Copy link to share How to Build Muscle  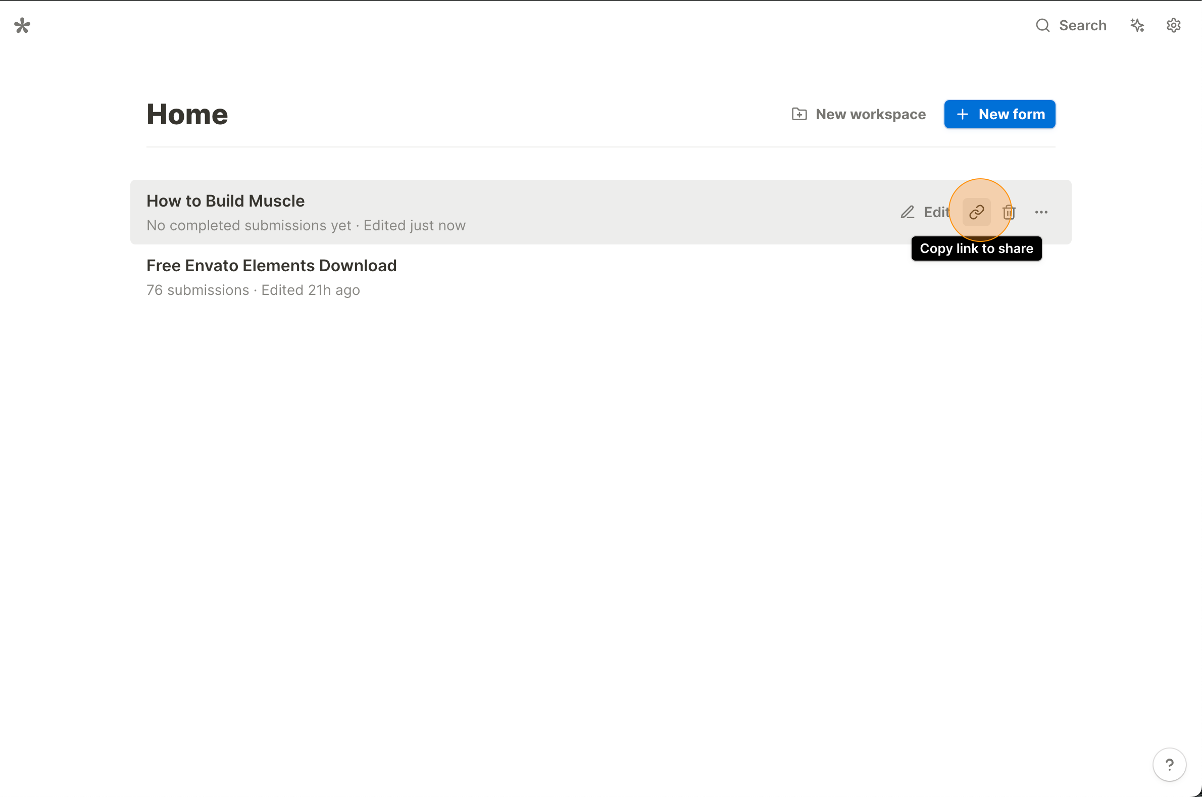point(976,212)
